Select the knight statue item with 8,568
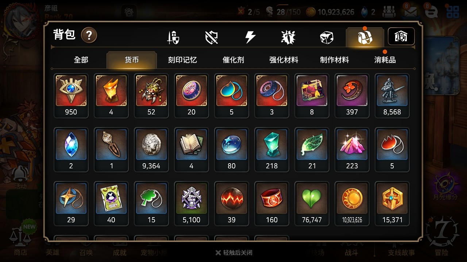The width and height of the screenshot is (467, 262). [x=392, y=96]
